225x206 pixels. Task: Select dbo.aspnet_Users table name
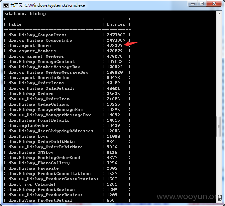click(30, 46)
